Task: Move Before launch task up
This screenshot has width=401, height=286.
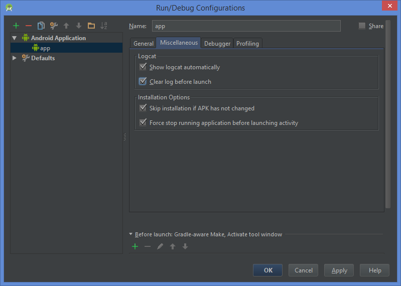Action: [x=173, y=246]
